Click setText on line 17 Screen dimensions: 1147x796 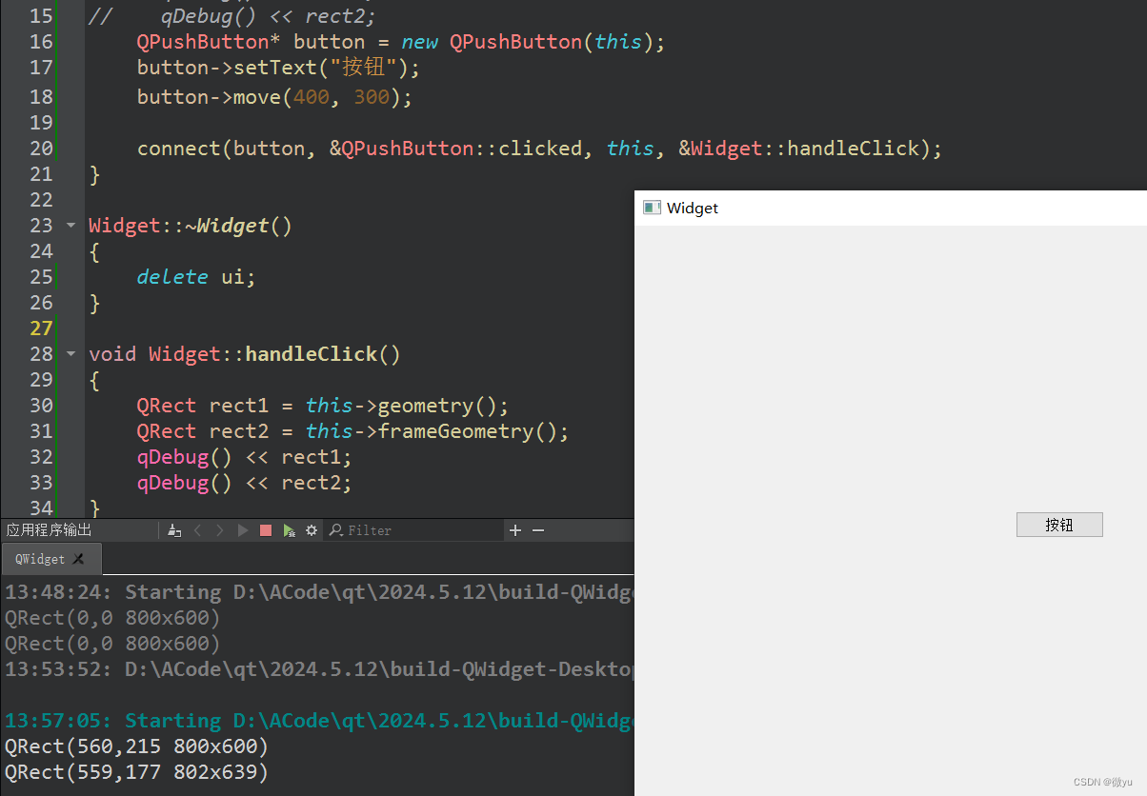coord(276,68)
